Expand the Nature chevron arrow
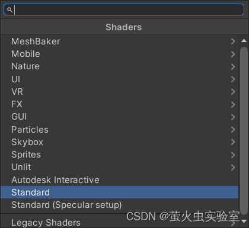The image size is (249, 228). point(233,66)
